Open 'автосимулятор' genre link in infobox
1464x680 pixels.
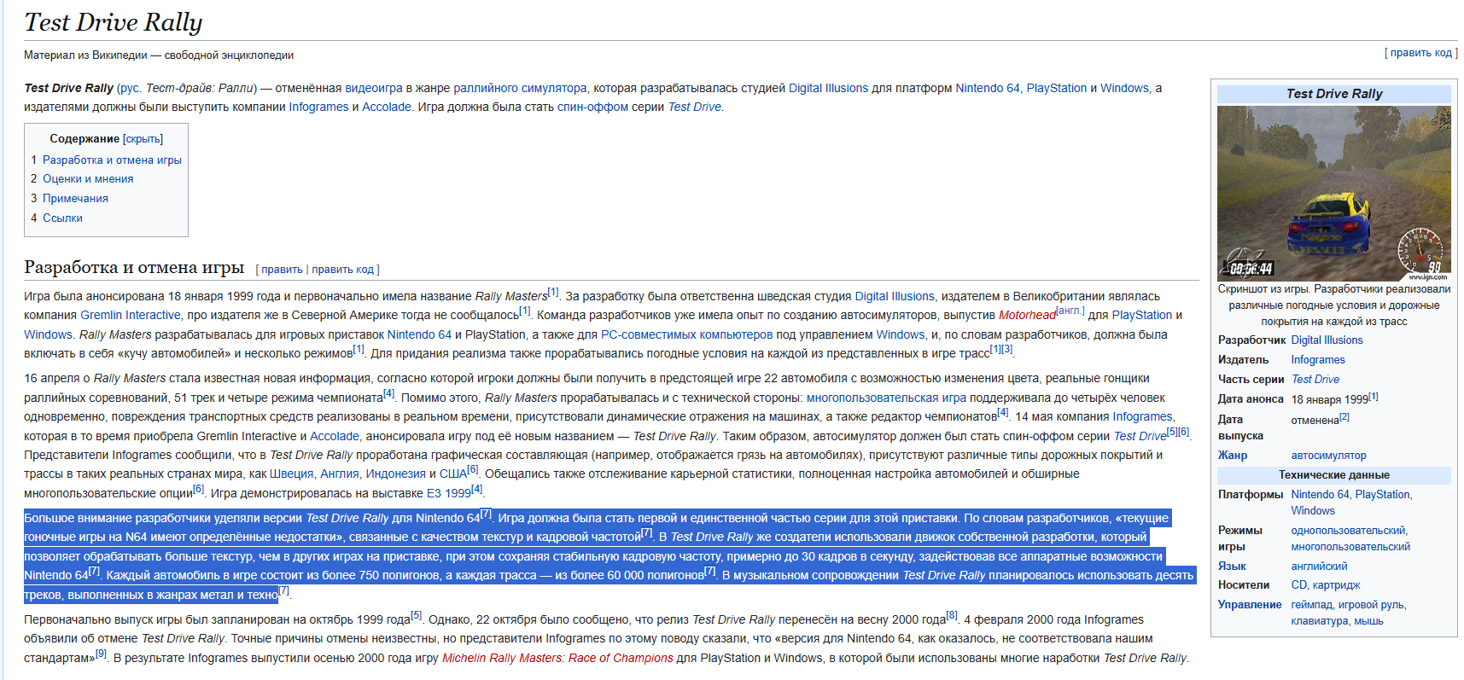click(1328, 455)
